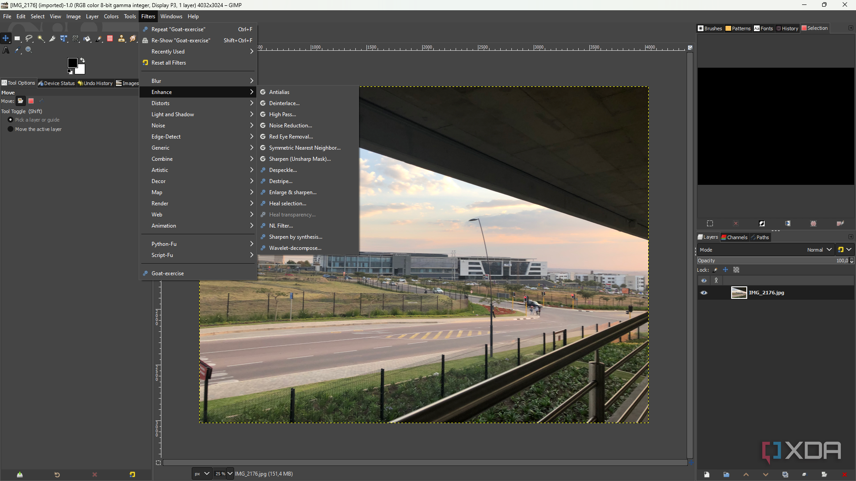Select the Color Picker tool

point(17,50)
